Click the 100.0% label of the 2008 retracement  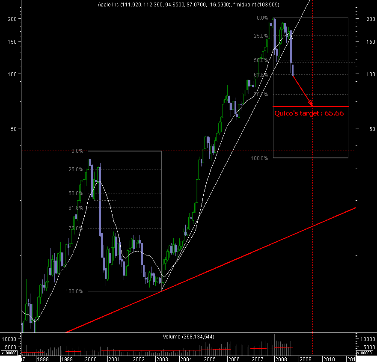(259, 158)
